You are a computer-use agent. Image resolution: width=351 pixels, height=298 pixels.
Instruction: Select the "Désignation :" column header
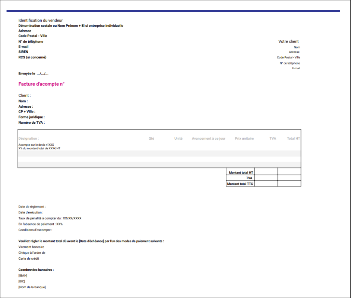coord(29,139)
